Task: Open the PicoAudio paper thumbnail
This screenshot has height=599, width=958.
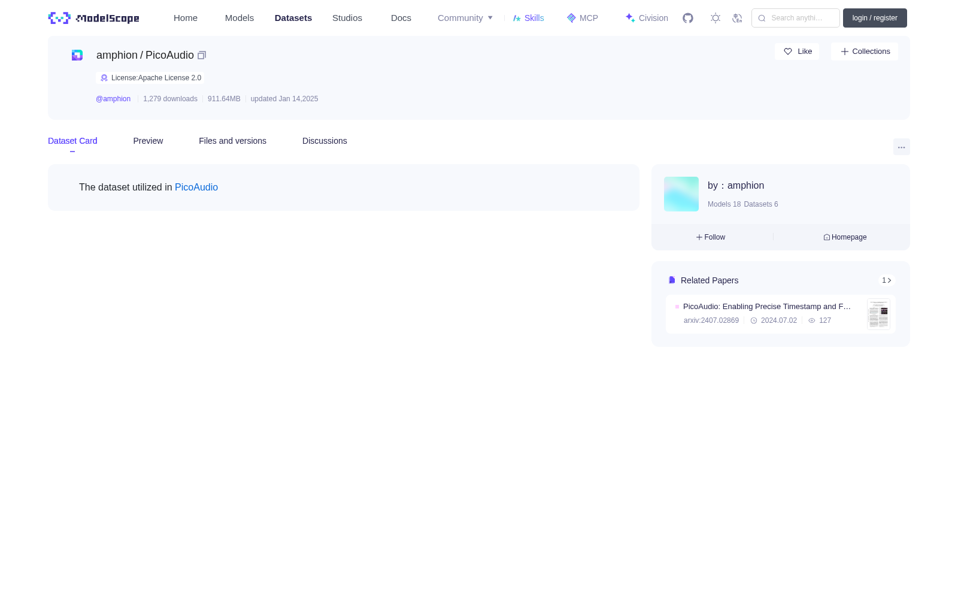Action: tap(878, 314)
